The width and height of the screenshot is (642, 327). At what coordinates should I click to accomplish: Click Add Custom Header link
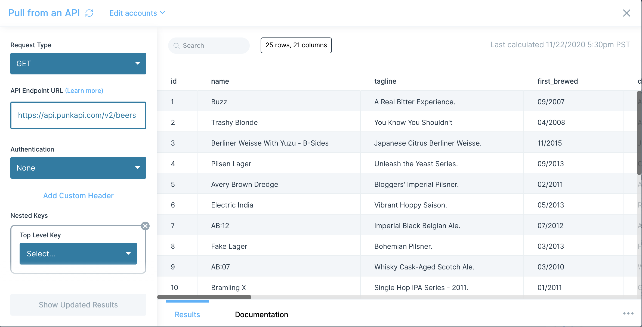click(78, 196)
